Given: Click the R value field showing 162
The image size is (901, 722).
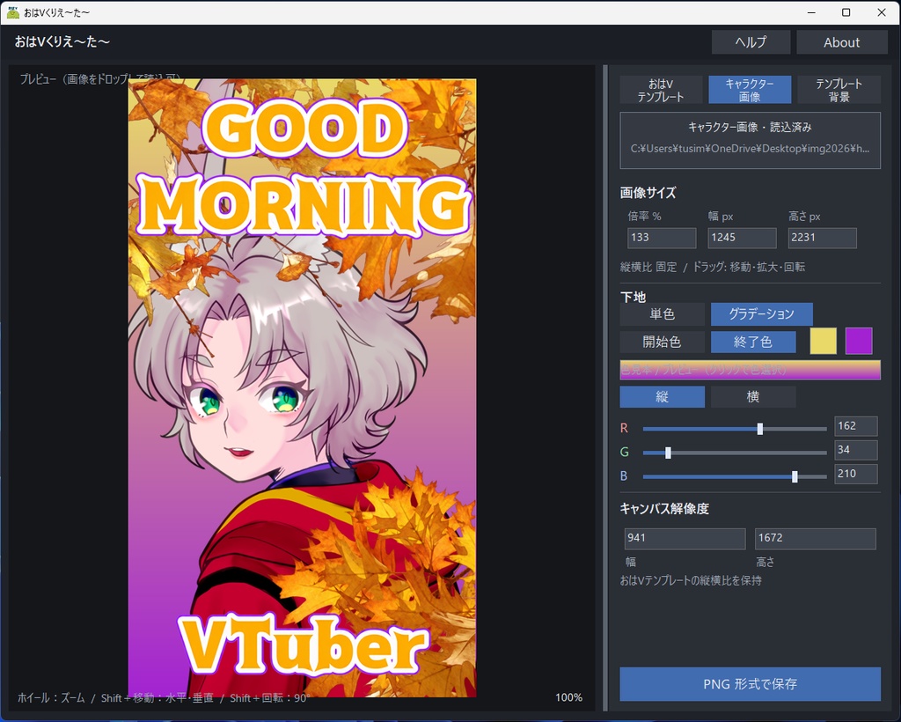Looking at the screenshot, I should click(855, 426).
